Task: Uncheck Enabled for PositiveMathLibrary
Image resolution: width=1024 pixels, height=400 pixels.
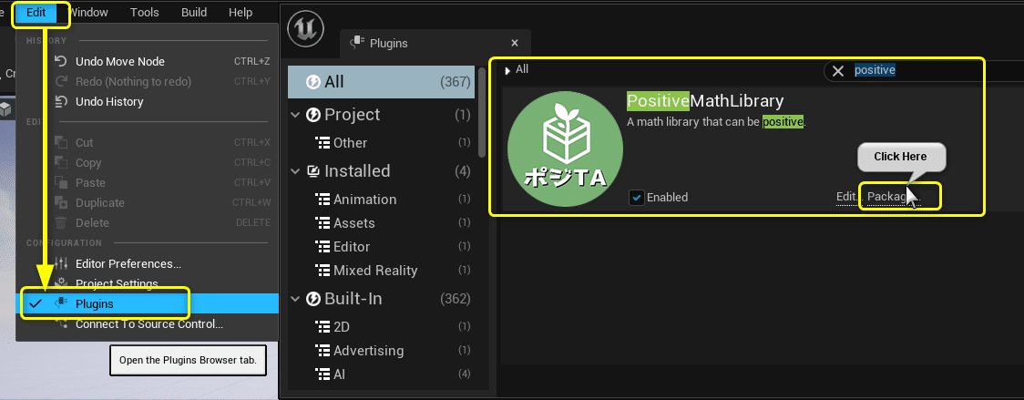Action: pyautogui.click(x=637, y=198)
